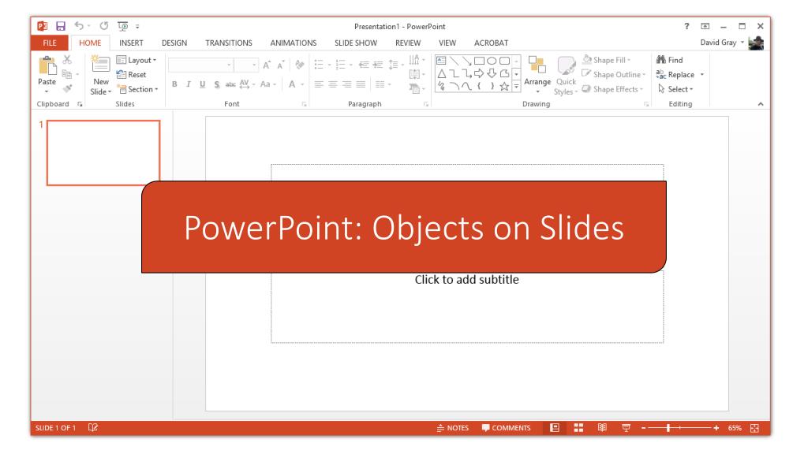Open the Arrange dropdown

[537, 75]
